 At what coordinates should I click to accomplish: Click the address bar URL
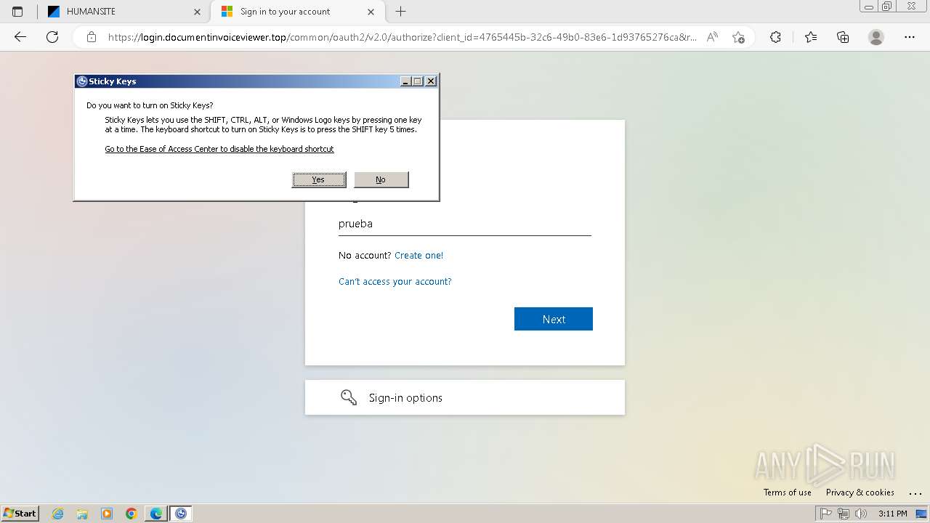(402, 37)
